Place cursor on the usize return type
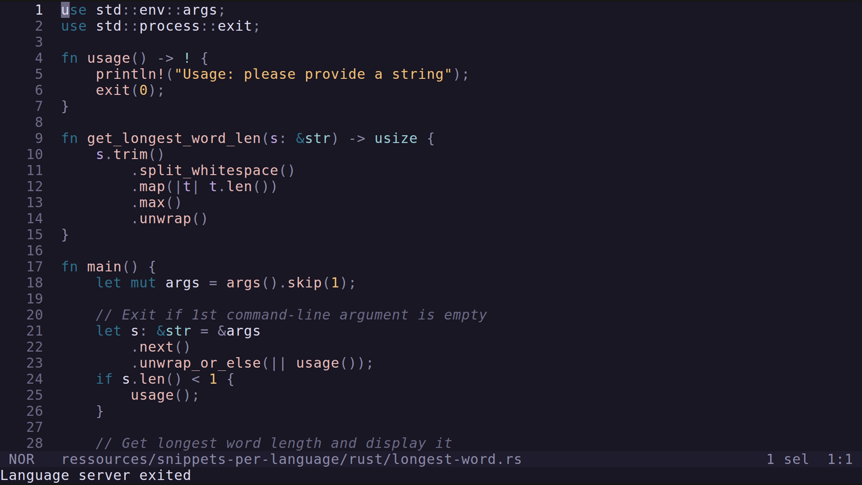The width and height of the screenshot is (862, 485). (396, 138)
